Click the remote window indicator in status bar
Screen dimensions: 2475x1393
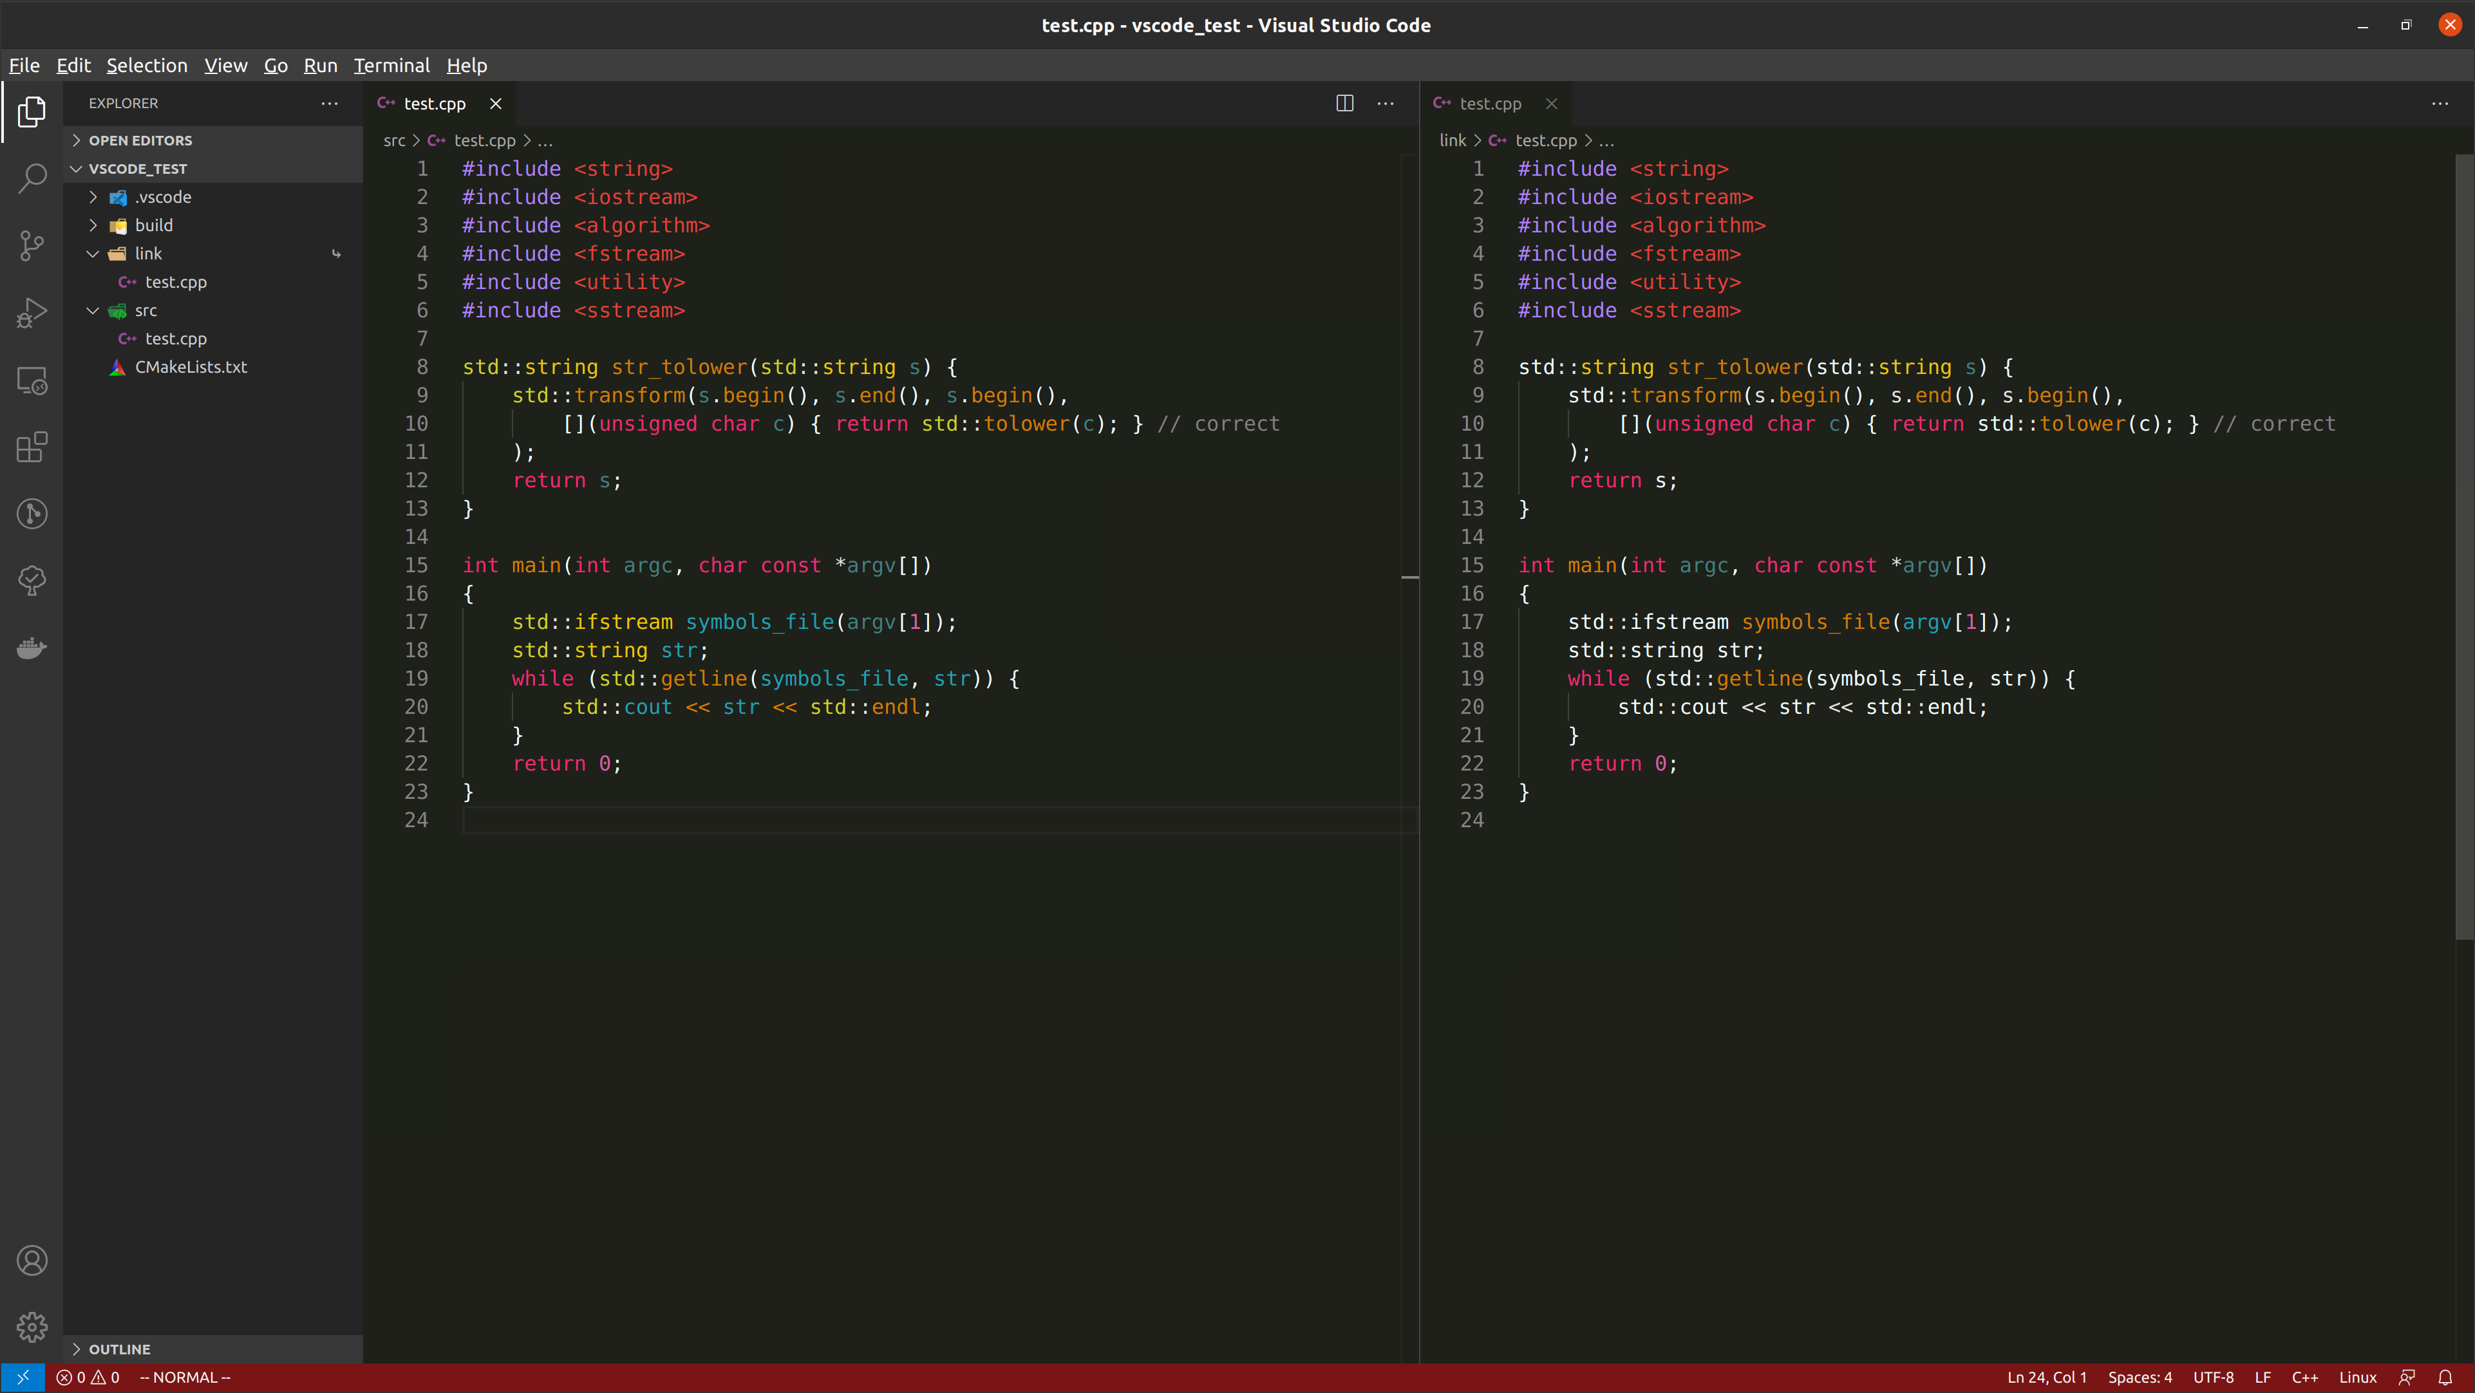pos(22,1378)
